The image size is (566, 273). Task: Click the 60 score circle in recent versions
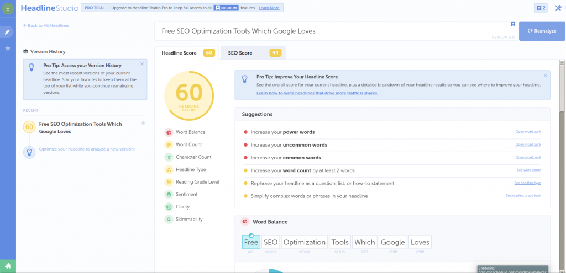coord(29,127)
